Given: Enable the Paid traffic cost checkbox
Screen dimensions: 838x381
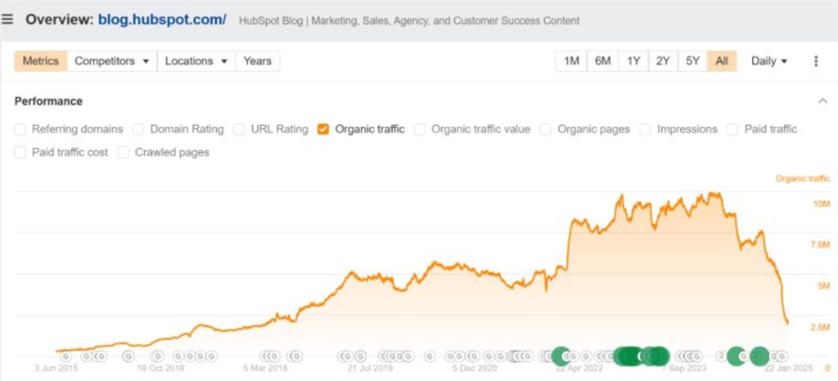Looking at the screenshot, I should 20,152.
